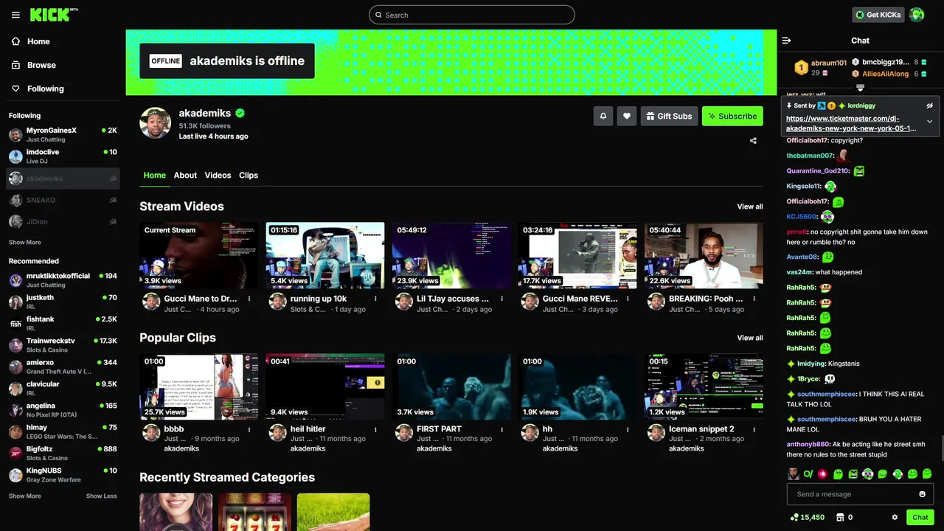Open the hamburger menu icon
Image resolution: width=944 pixels, height=531 pixels.
pos(15,15)
